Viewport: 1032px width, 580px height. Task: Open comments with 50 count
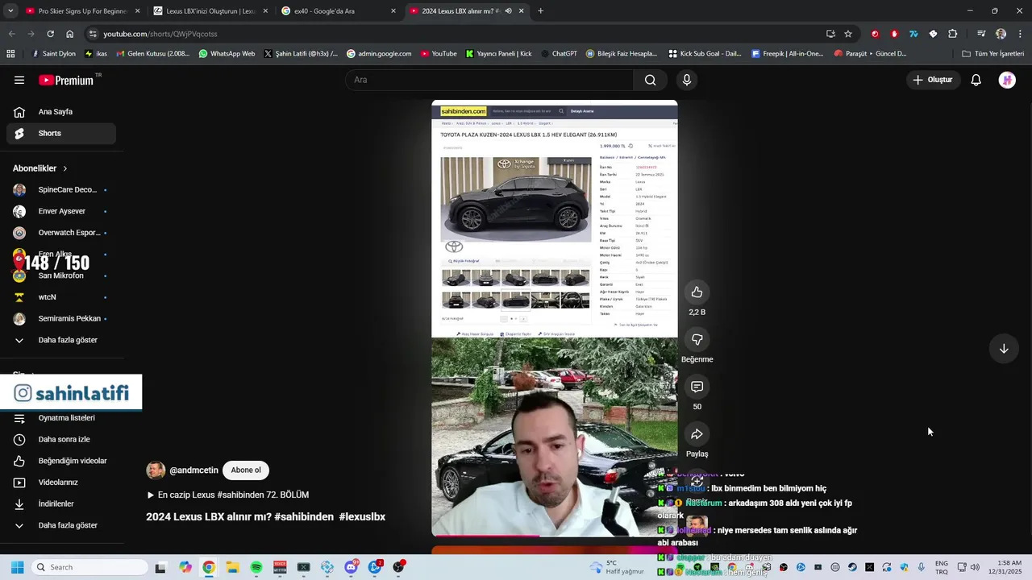click(697, 387)
